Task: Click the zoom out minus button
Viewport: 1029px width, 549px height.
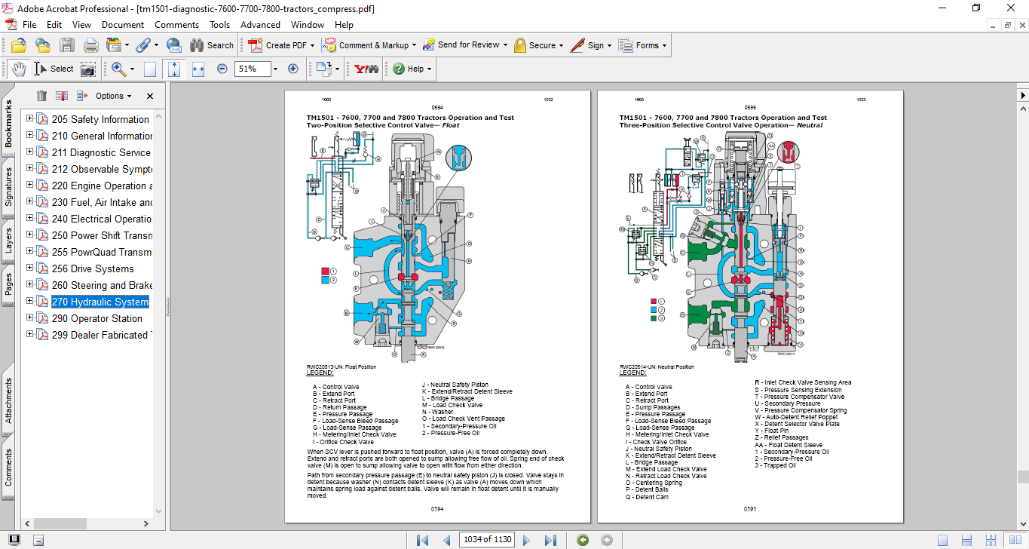Action: (x=222, y=69)
